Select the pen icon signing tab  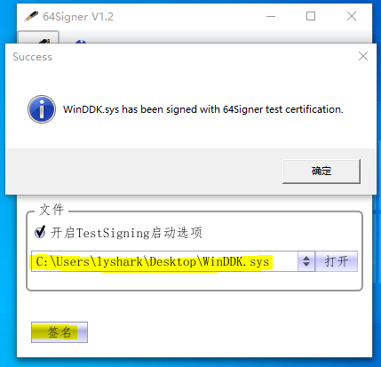click(x=38, y=37)
